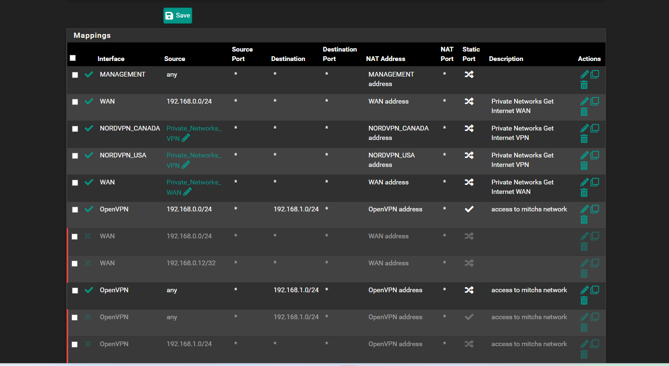Image resolution: width=669 pixels, height=366 pixels.
Task: Tick checkbox of WAN row with Private_Networks_WAN source
Action: pos(75,183)
